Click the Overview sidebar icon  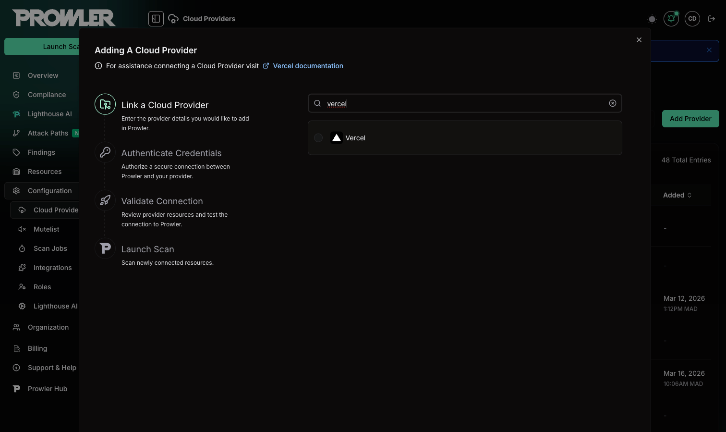[16, 75]
